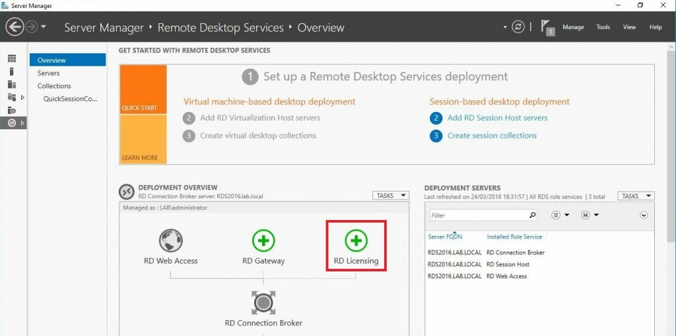Click the refresh icon in header
676x336 pixels.
[x=518, y=27]
